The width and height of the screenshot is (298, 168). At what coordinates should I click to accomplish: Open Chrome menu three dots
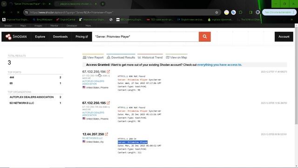click(x=294, y=13)
